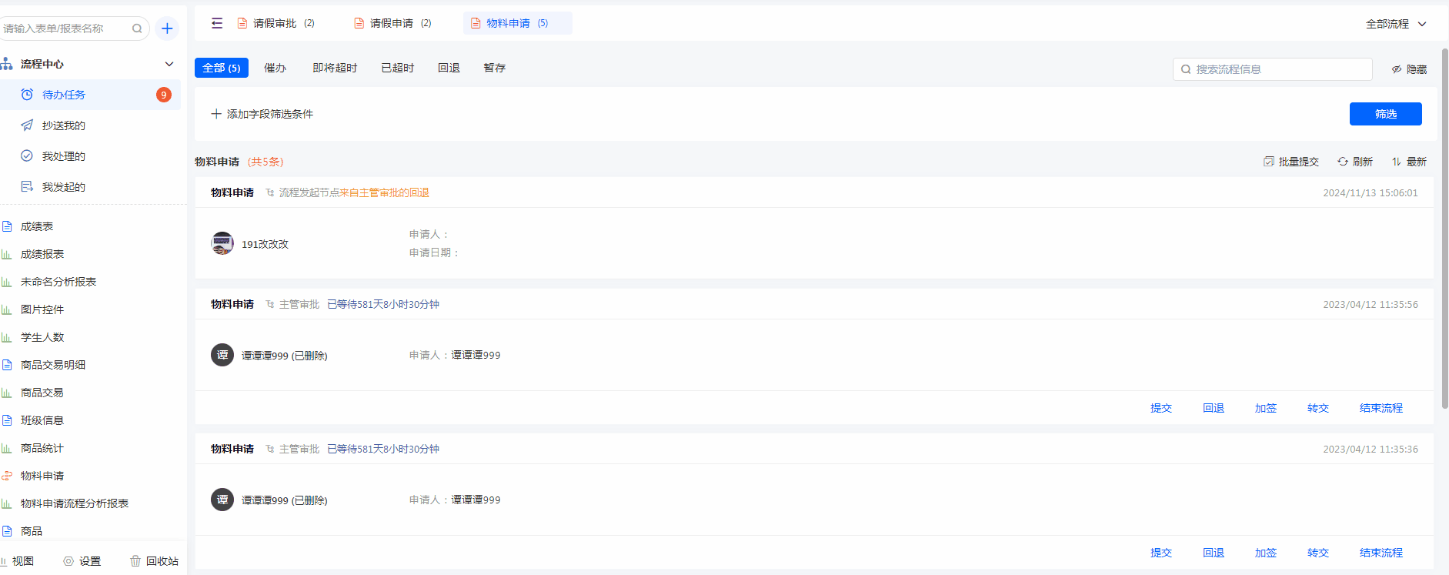
Task: Open 设置 settings at sidebar bottom
Action: (x=82, y=561)
